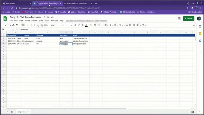Image resolution: width=204 pixels, height=115 pixels.
Task: Click the green Share button
Action: (x=188, y=19)
